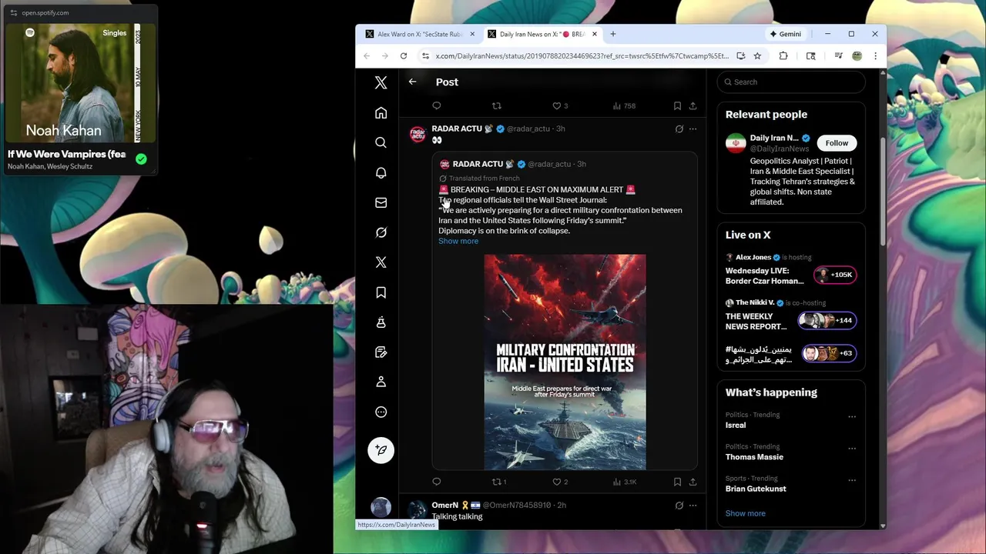Open Chrome extensions puzzle icon
Viewport: 986px width, 554px height.
tap(783, 55)
